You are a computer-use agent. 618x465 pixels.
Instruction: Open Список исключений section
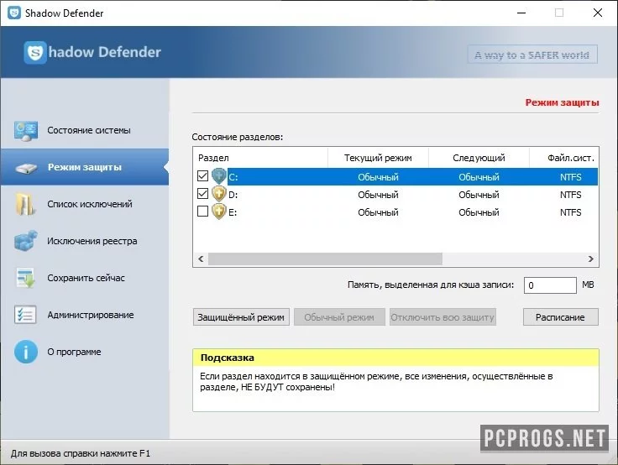coord(85,204)
